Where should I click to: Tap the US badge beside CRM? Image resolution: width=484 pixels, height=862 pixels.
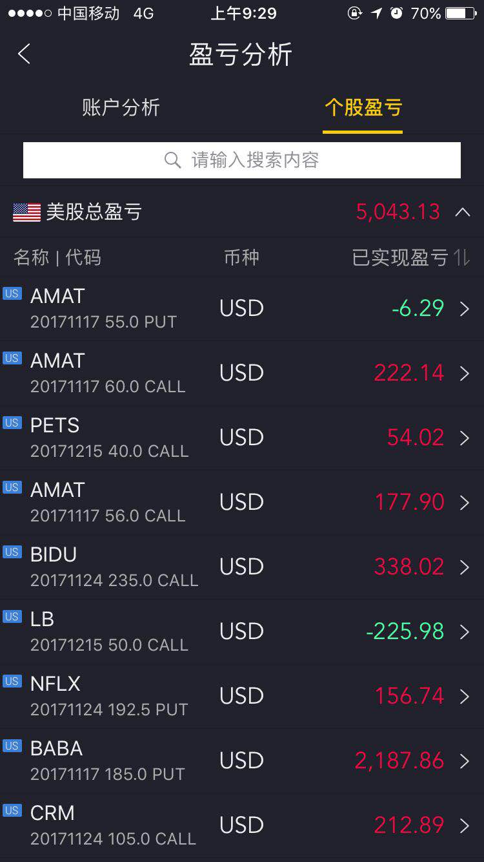(x=12, y=811)
